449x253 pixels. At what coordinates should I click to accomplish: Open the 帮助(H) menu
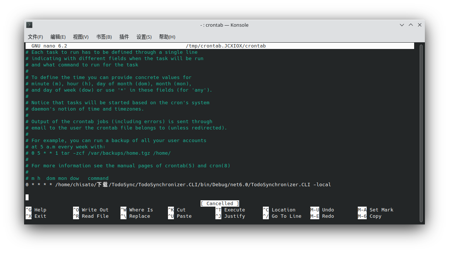(167, 37)
